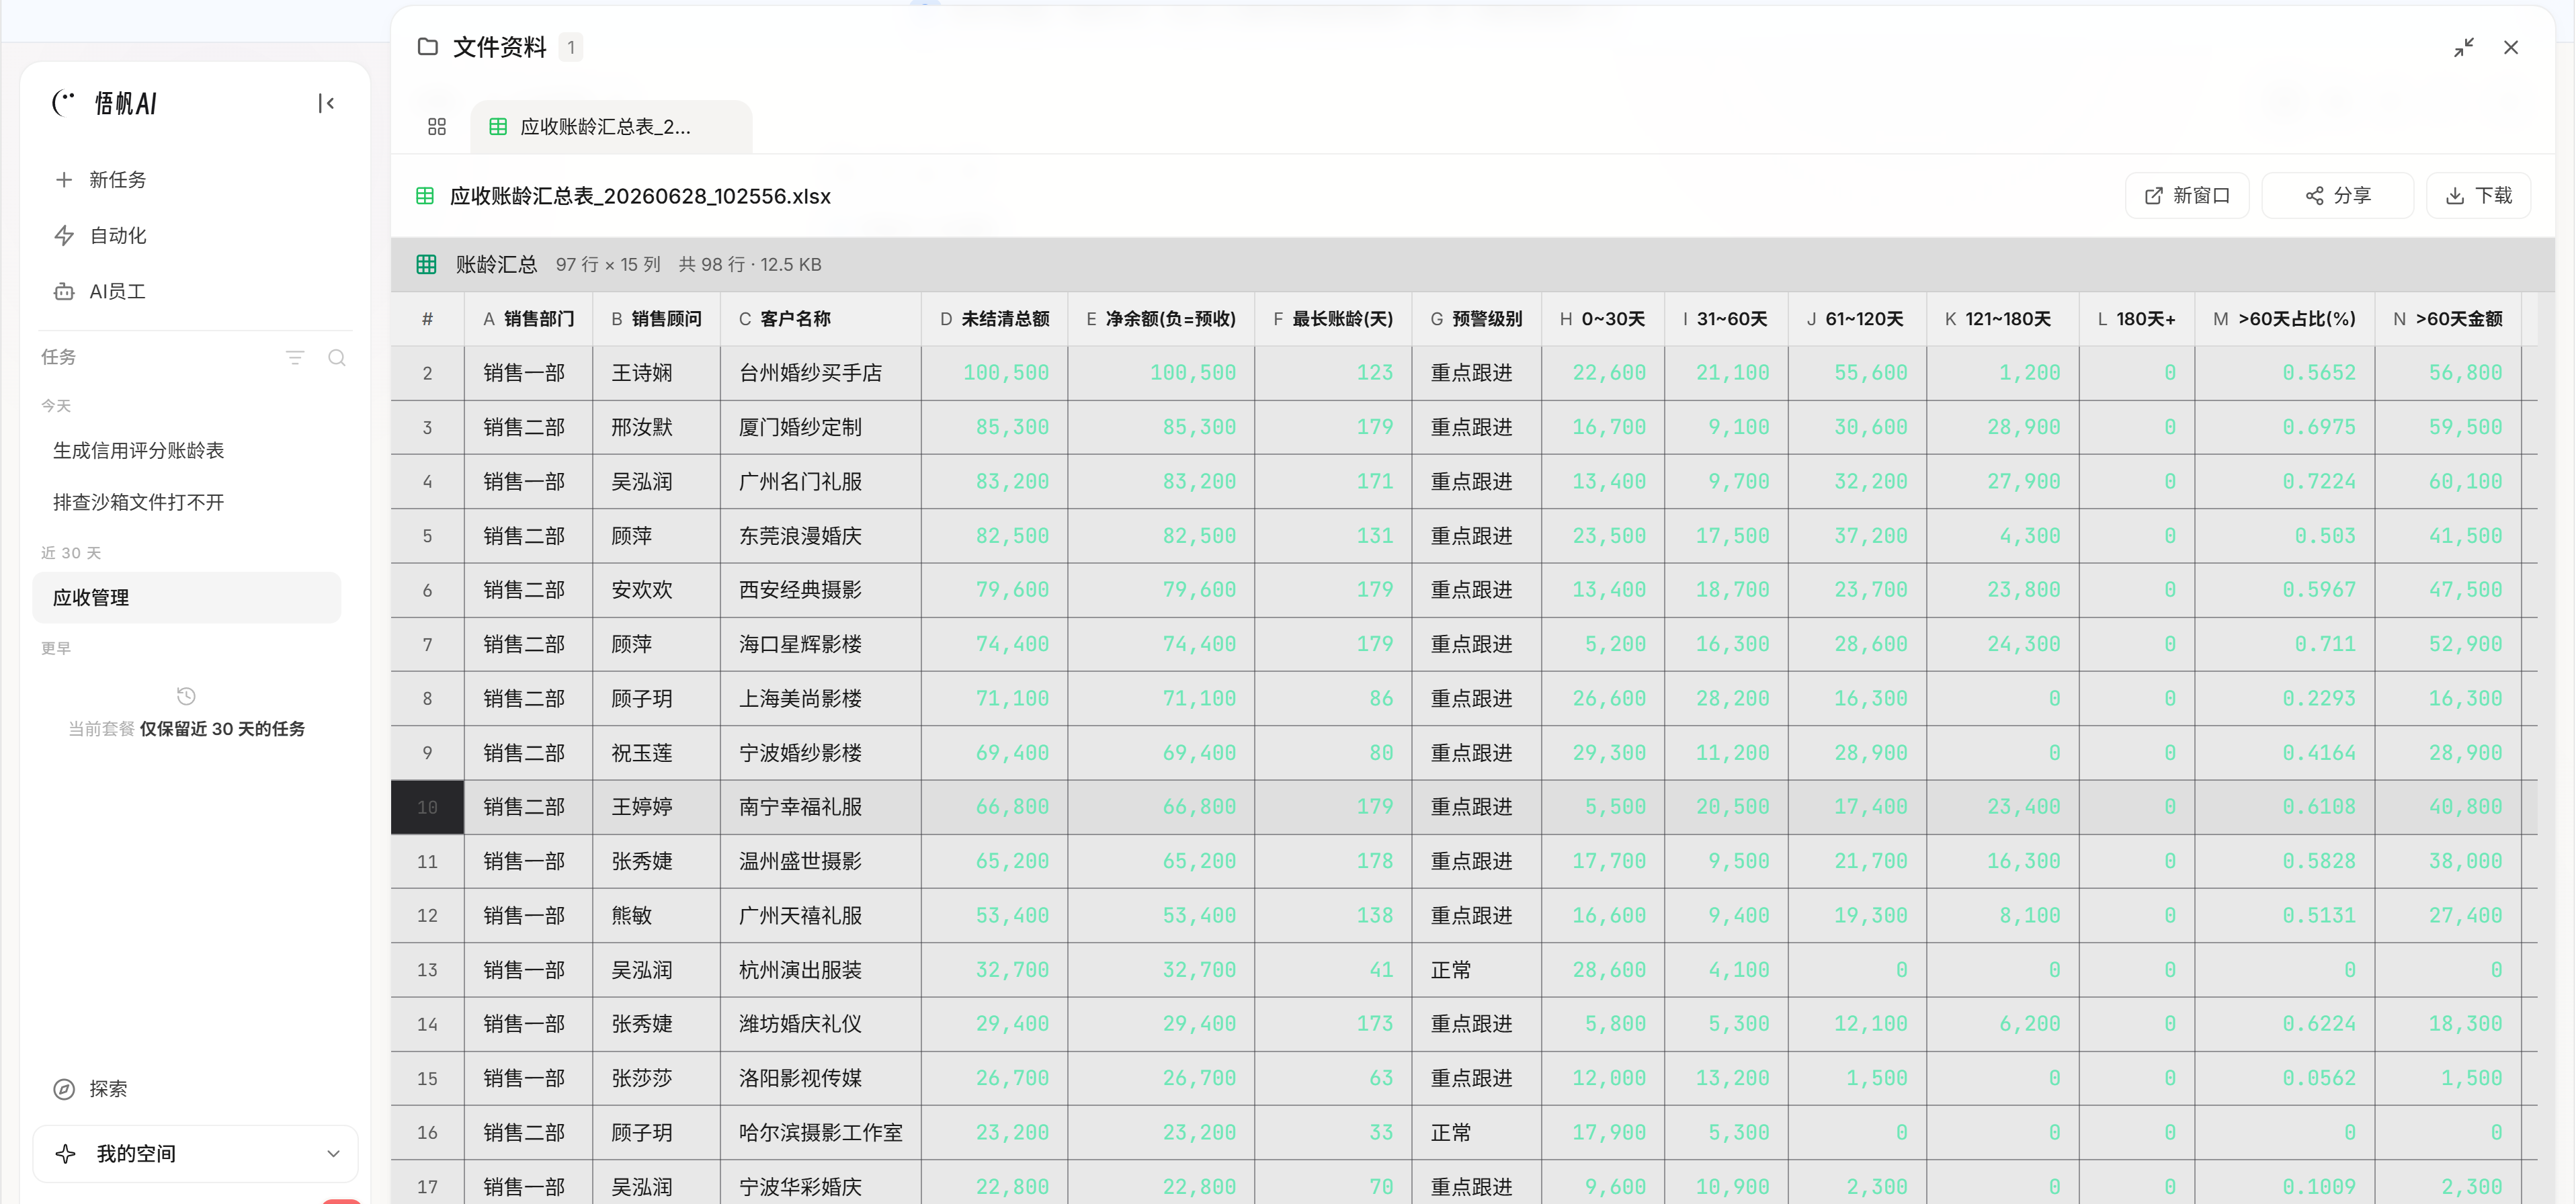The image size is (2576, 1204).
Task: Click cell 广州名门礼服
Action: pyautogui.click(x=820, y=481)
